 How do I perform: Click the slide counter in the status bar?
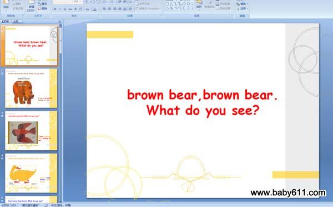tap(9, 205)
